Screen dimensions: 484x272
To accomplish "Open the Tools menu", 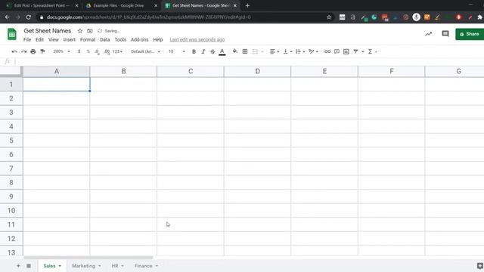I will 120,39.
